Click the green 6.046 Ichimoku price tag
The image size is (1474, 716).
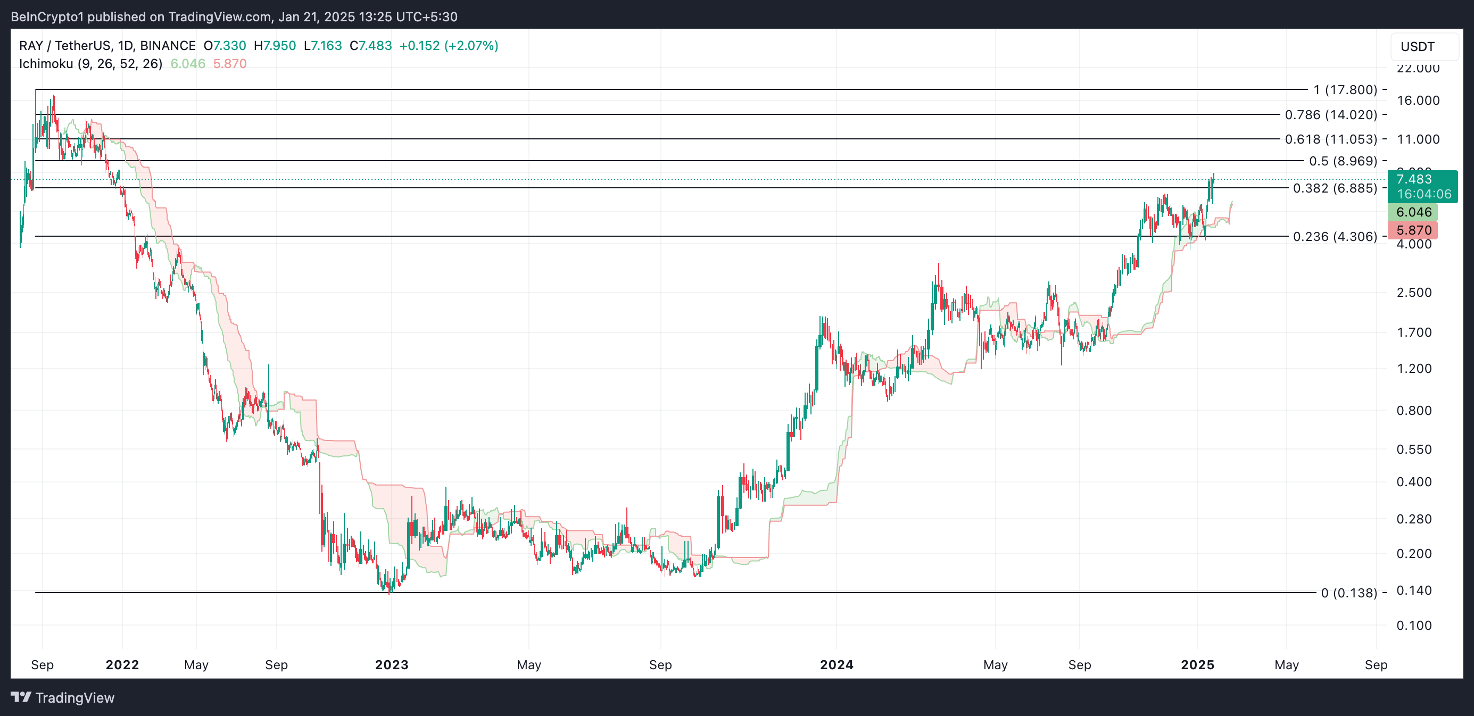[x=1413, y=212]
